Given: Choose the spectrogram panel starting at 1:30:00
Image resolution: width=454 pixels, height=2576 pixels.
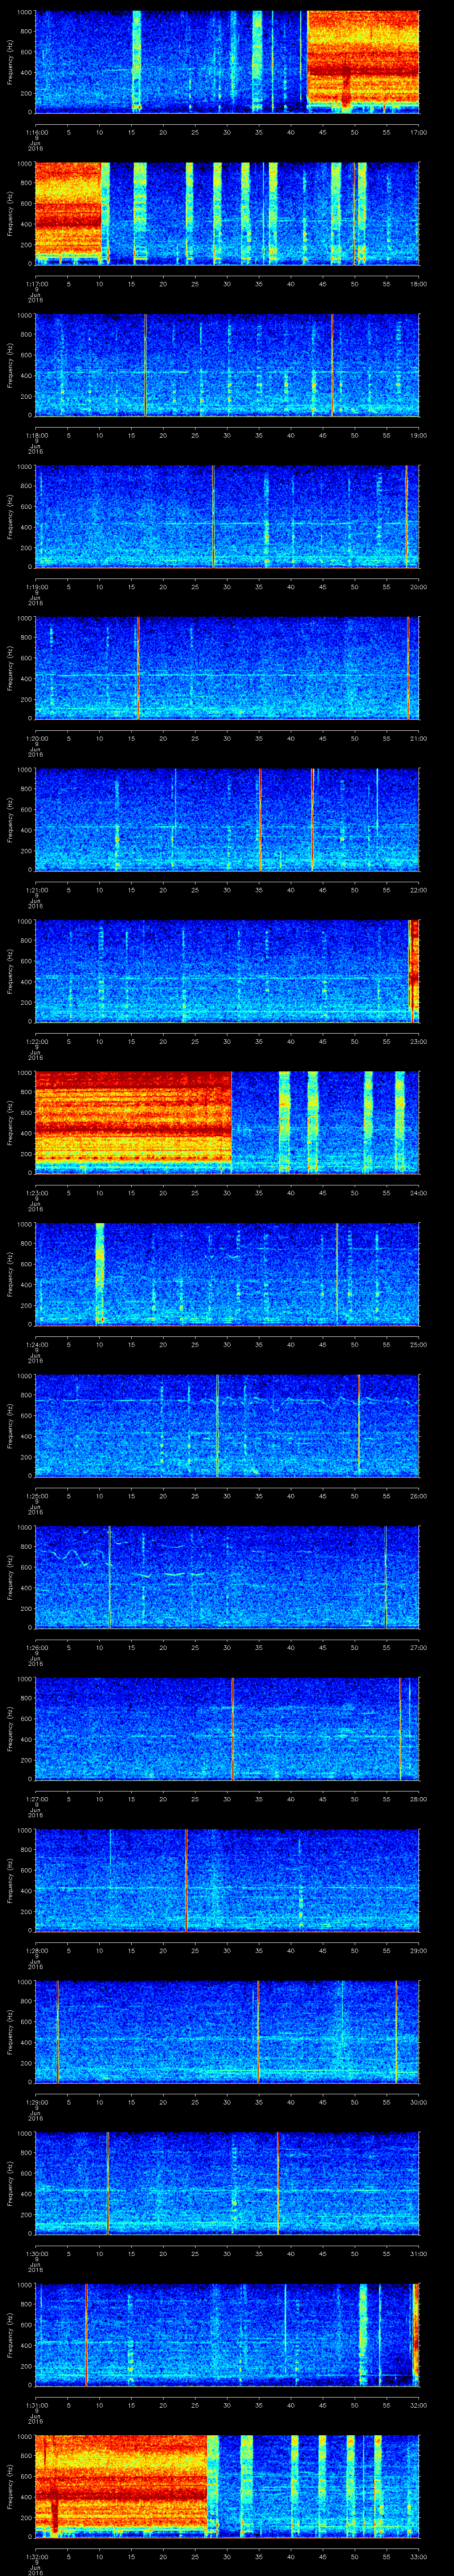Looking at the screenshot, I should pyautogui.click(x=227, y=2183).
